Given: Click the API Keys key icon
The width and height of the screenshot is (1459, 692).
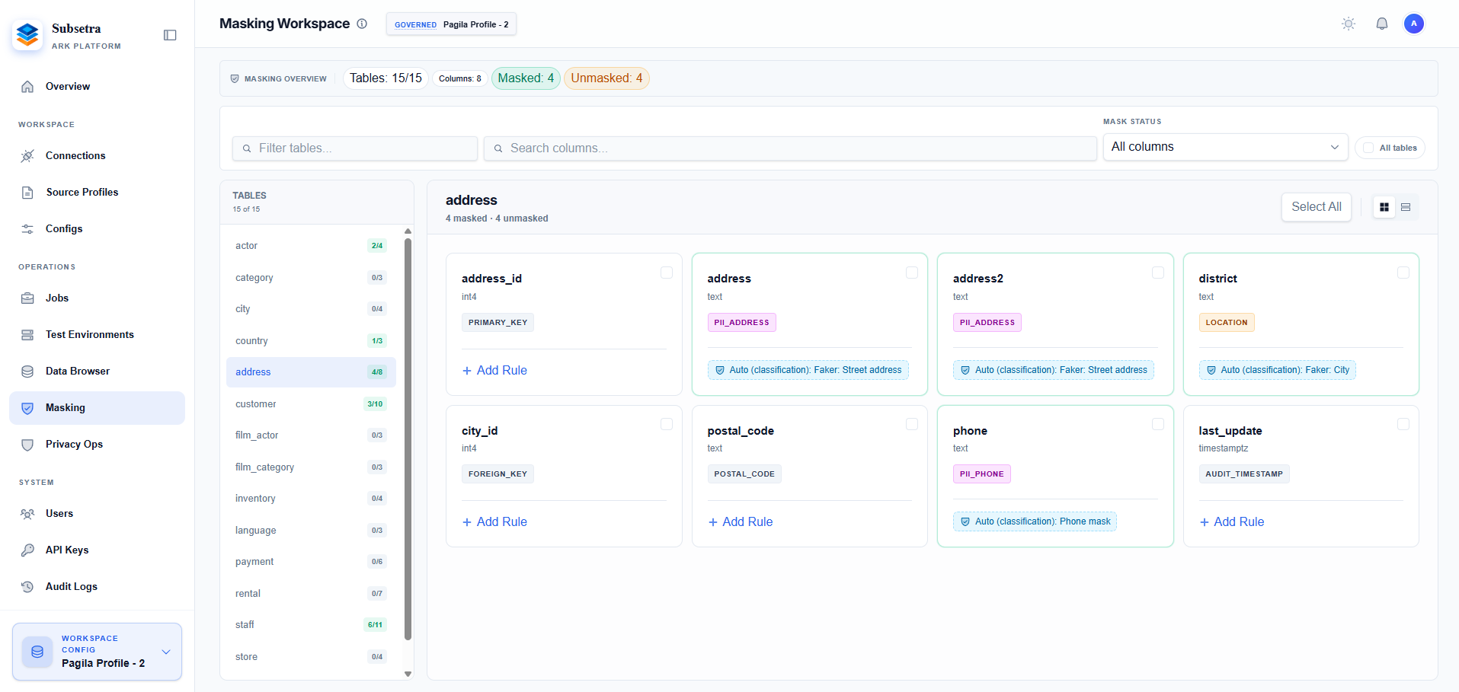Looking at the screenshot, I should (x=27, y=550).
